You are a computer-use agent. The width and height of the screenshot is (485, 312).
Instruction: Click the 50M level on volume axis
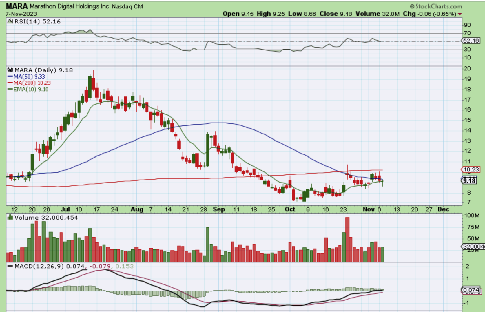[473, 238]
